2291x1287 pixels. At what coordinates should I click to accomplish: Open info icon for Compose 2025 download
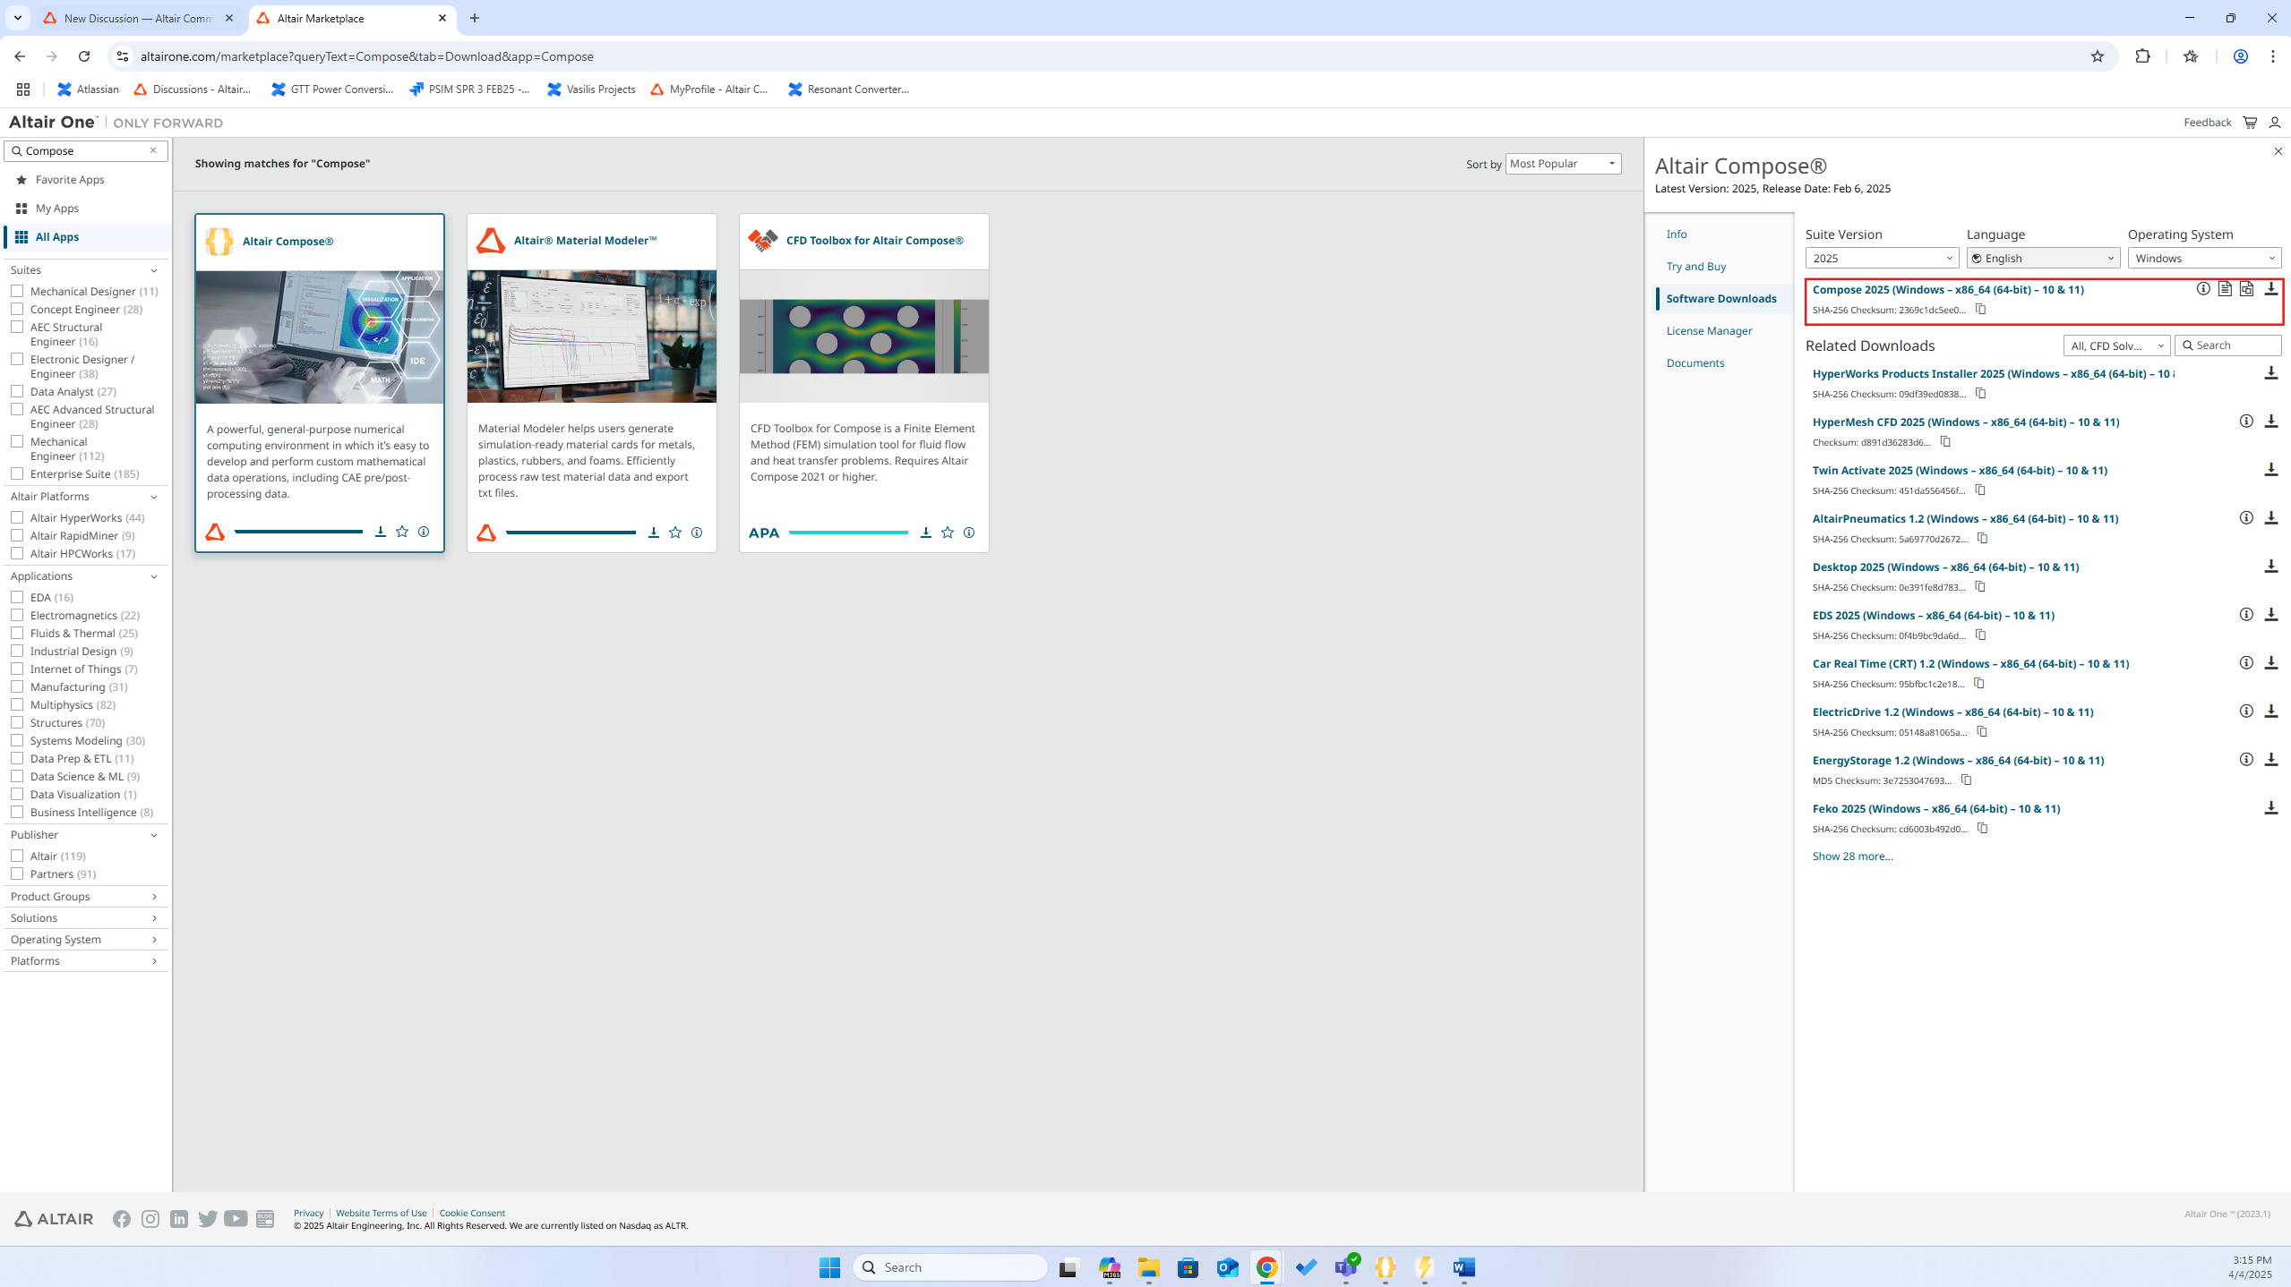[x=2203, y=289]
